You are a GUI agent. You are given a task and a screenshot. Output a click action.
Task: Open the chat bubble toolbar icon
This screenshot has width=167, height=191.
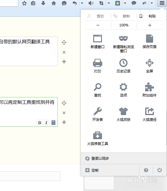pos(134,3)
